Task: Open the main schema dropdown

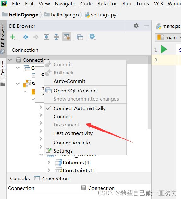Action: coord(168,38)
